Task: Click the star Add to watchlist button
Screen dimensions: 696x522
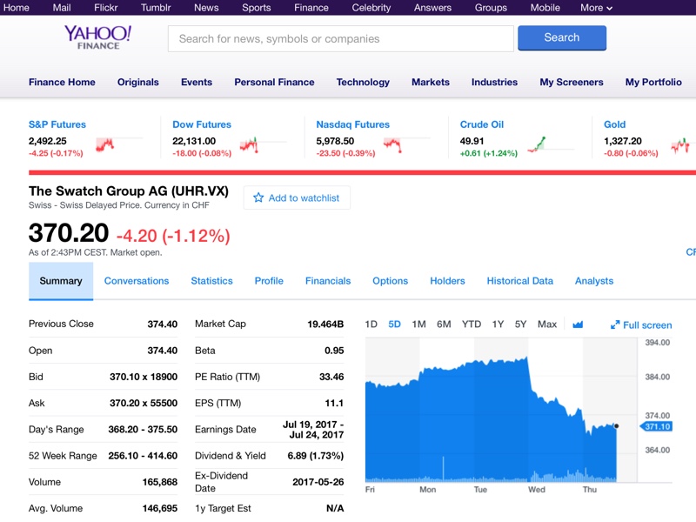Action: [297, 197]
